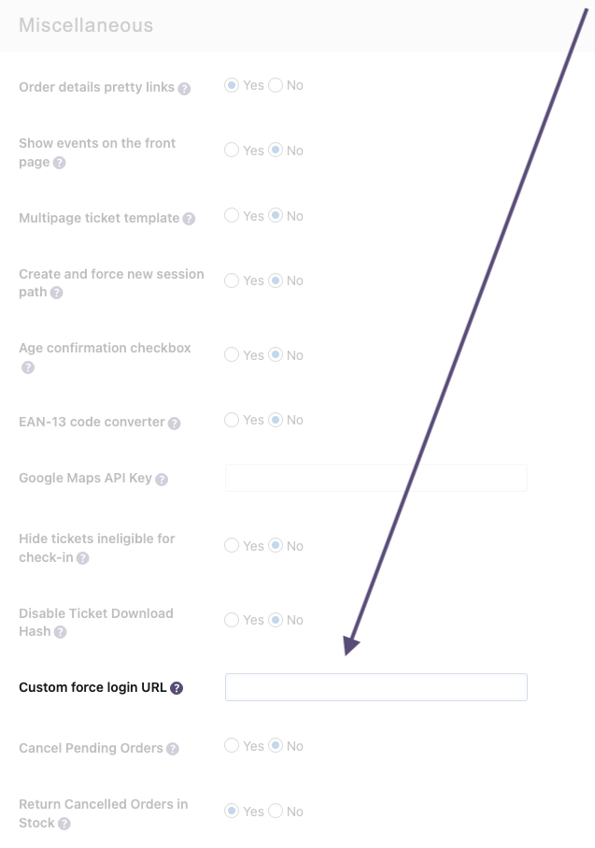Open help tooltip for Multipage ticket template
The image size is (595, 848).
pyautogui.click(x=189, y=219)
